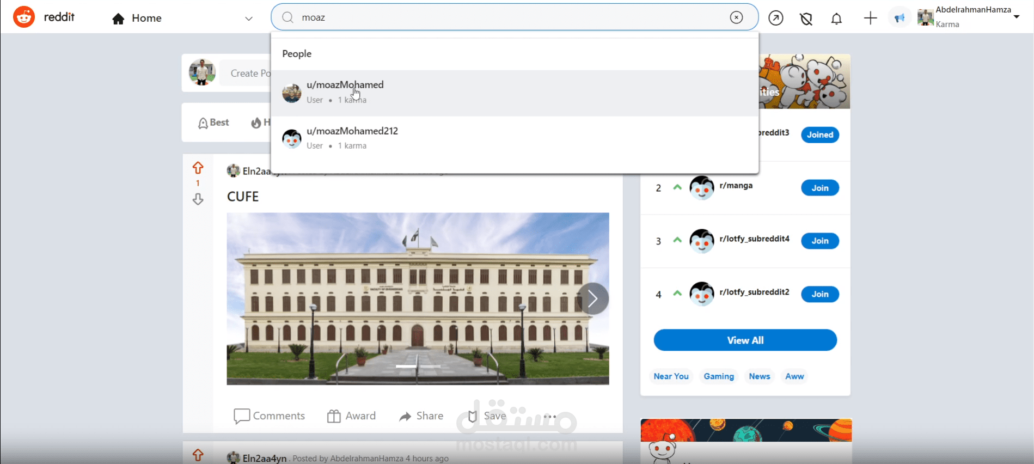Viewport: 1034px width, 464px height.
Task: Open the CUFE post building image
Action: [418, 298]
